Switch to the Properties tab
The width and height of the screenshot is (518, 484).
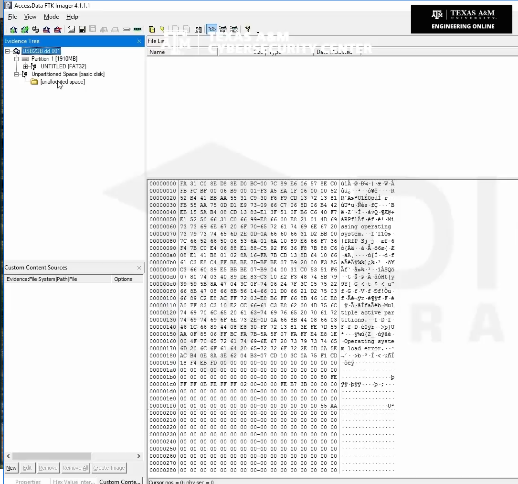coord(28,481)
